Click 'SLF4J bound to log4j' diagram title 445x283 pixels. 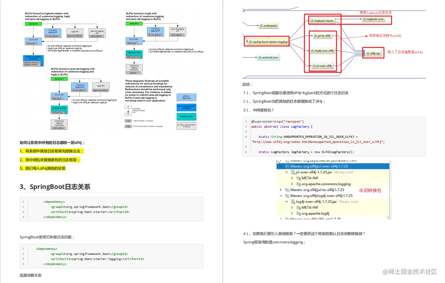click(145, 16)
